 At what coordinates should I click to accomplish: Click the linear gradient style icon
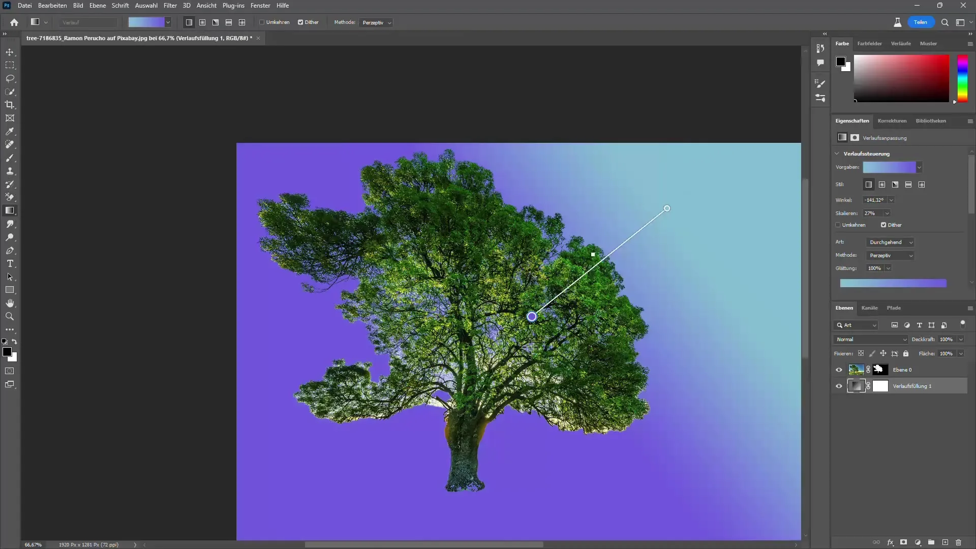(x=869, y=185)
